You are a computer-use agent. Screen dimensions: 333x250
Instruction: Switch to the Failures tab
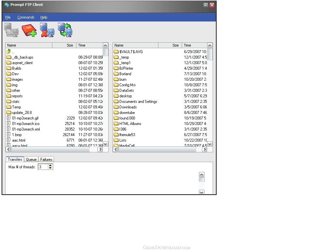[x=46, y=160]
